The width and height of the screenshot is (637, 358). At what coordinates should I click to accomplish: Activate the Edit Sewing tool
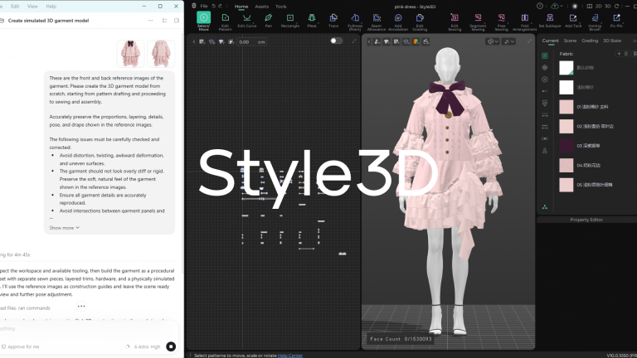(455, 22)
